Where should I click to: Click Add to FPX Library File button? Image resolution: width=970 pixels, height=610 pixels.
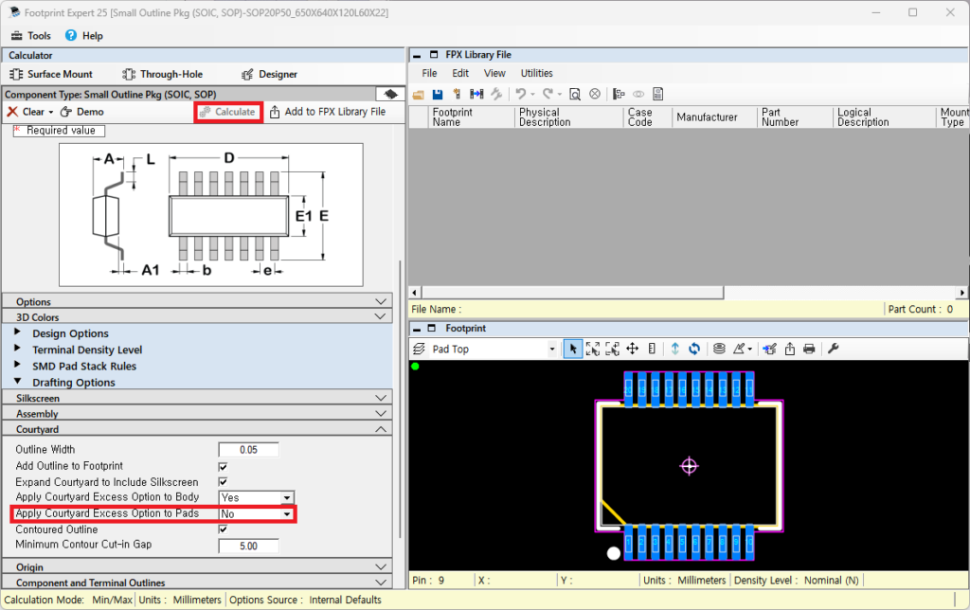pyautogui.click(x=328, y=112)
